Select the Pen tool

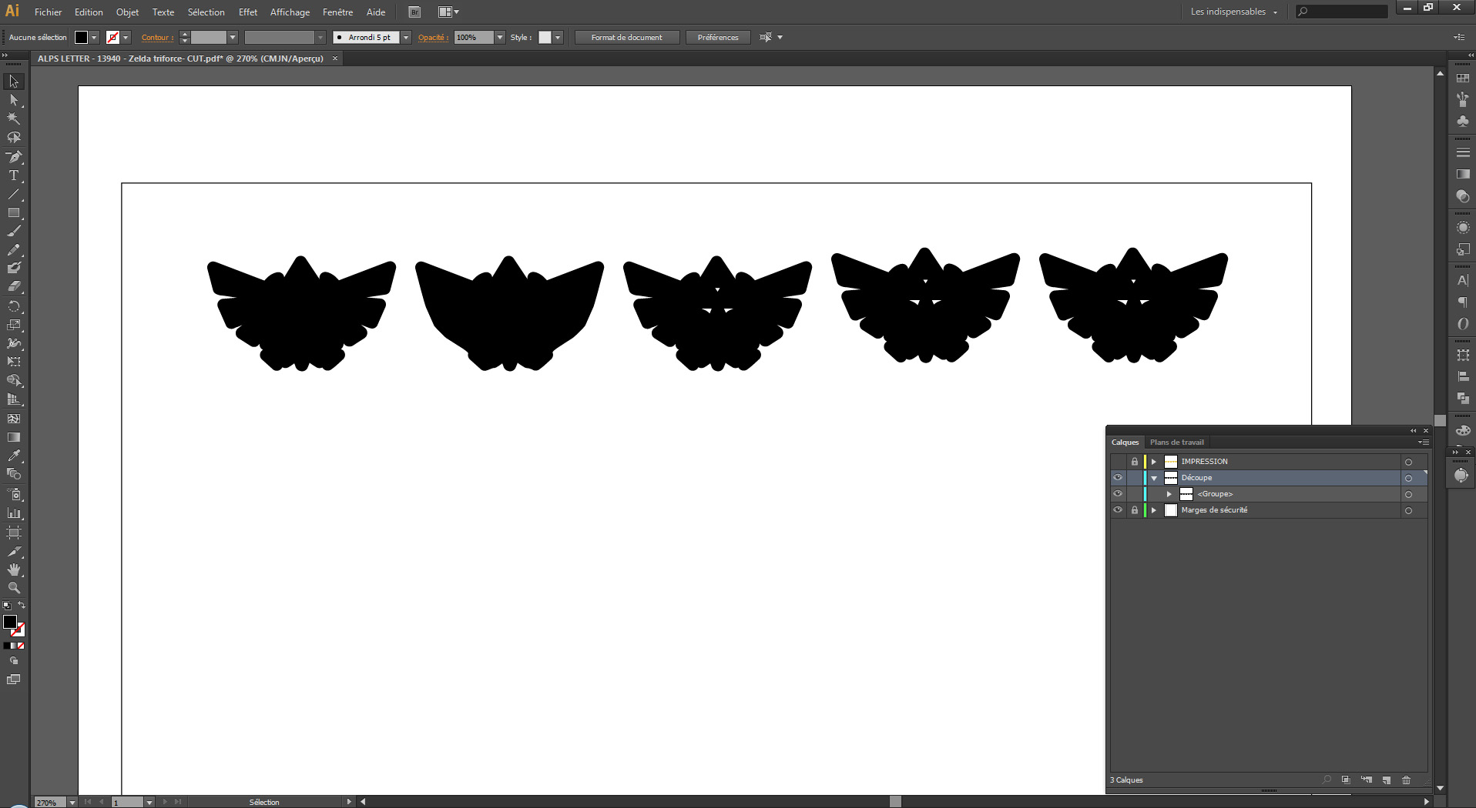[x=14, y=157]
